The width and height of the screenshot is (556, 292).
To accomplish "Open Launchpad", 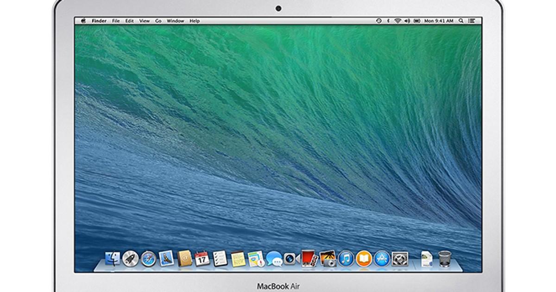I will pyautogui.click(x=131, y=260).
